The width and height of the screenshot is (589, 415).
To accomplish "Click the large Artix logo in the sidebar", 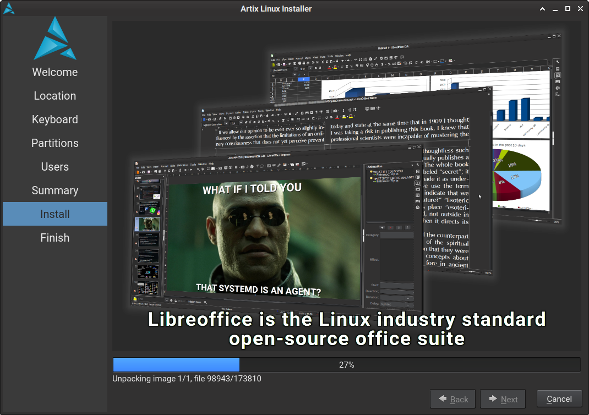I will pos(54,39).
